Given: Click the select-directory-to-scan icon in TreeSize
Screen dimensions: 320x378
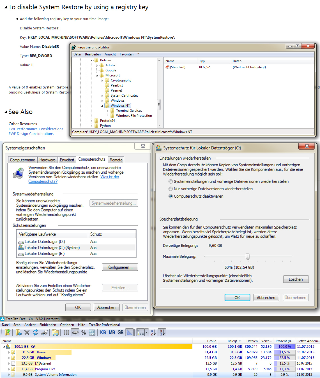Looking at the screenshot, I should [x=18, y=332].
